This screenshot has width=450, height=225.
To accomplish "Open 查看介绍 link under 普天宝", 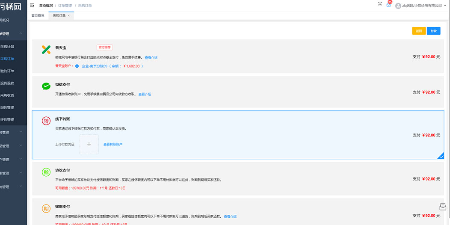I will (151, 58).
